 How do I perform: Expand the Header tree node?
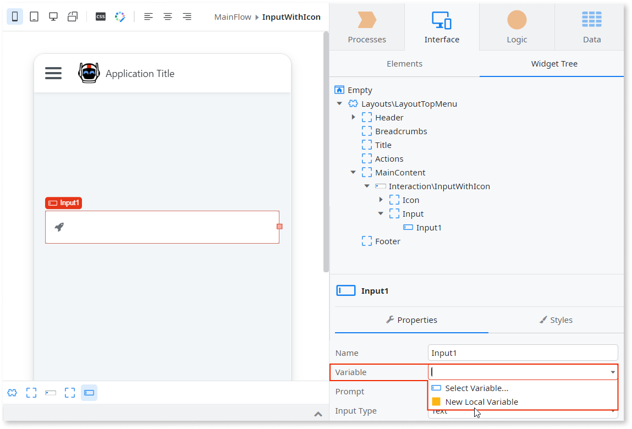coord(354,117)
